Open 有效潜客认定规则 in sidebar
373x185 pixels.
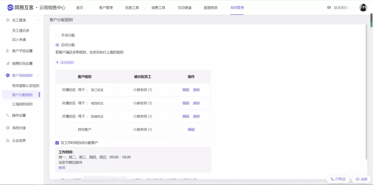pyautogui.click(x=26, y=86)
